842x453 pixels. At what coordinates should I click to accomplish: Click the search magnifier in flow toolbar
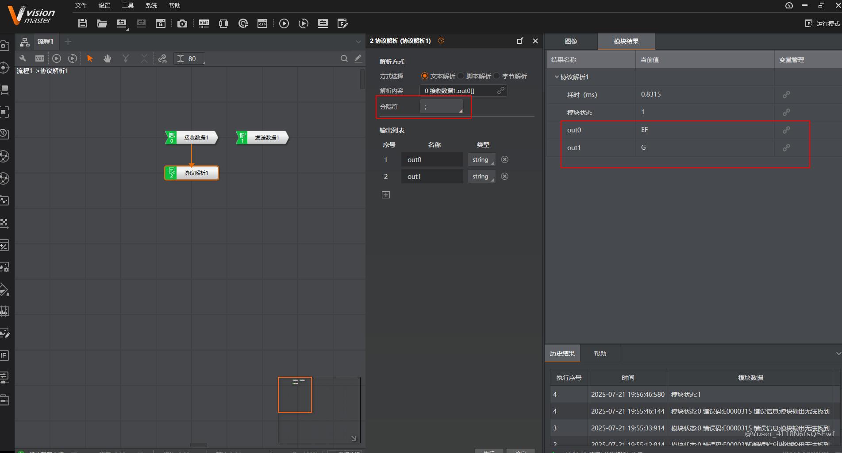344,58
